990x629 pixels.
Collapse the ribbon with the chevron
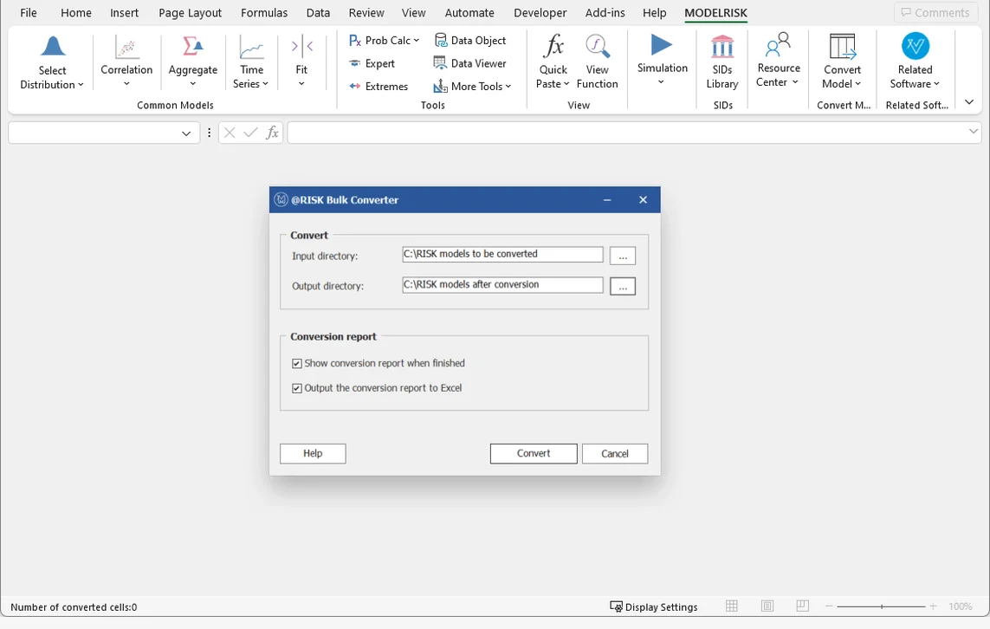[x=969, y=101]
